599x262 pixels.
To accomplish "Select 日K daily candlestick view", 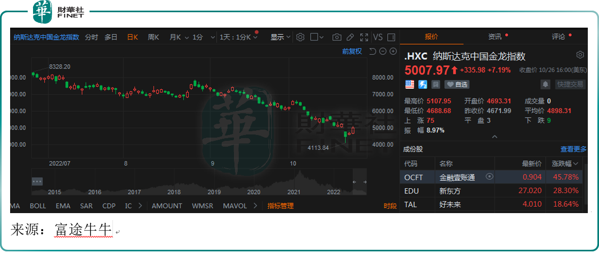I will click(x=132, y=37).
